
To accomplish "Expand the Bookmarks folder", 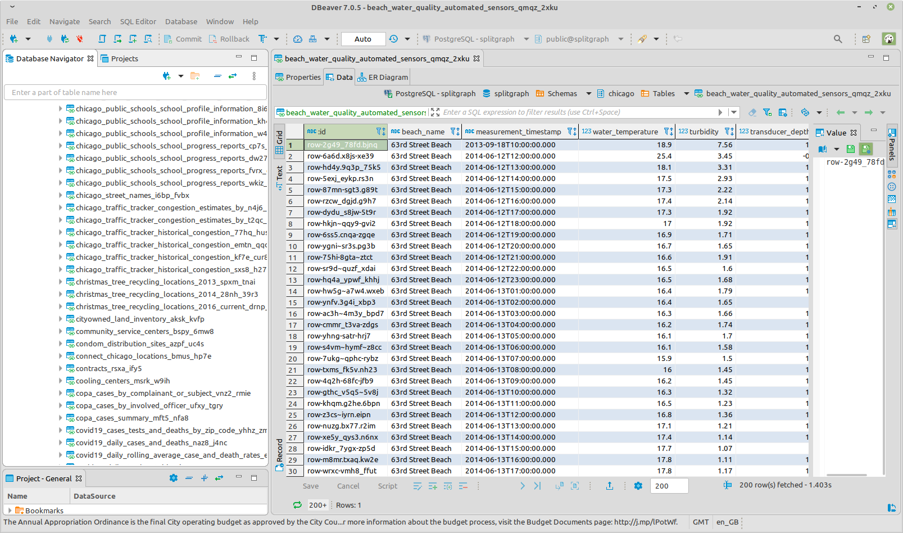I will (10, 511).
